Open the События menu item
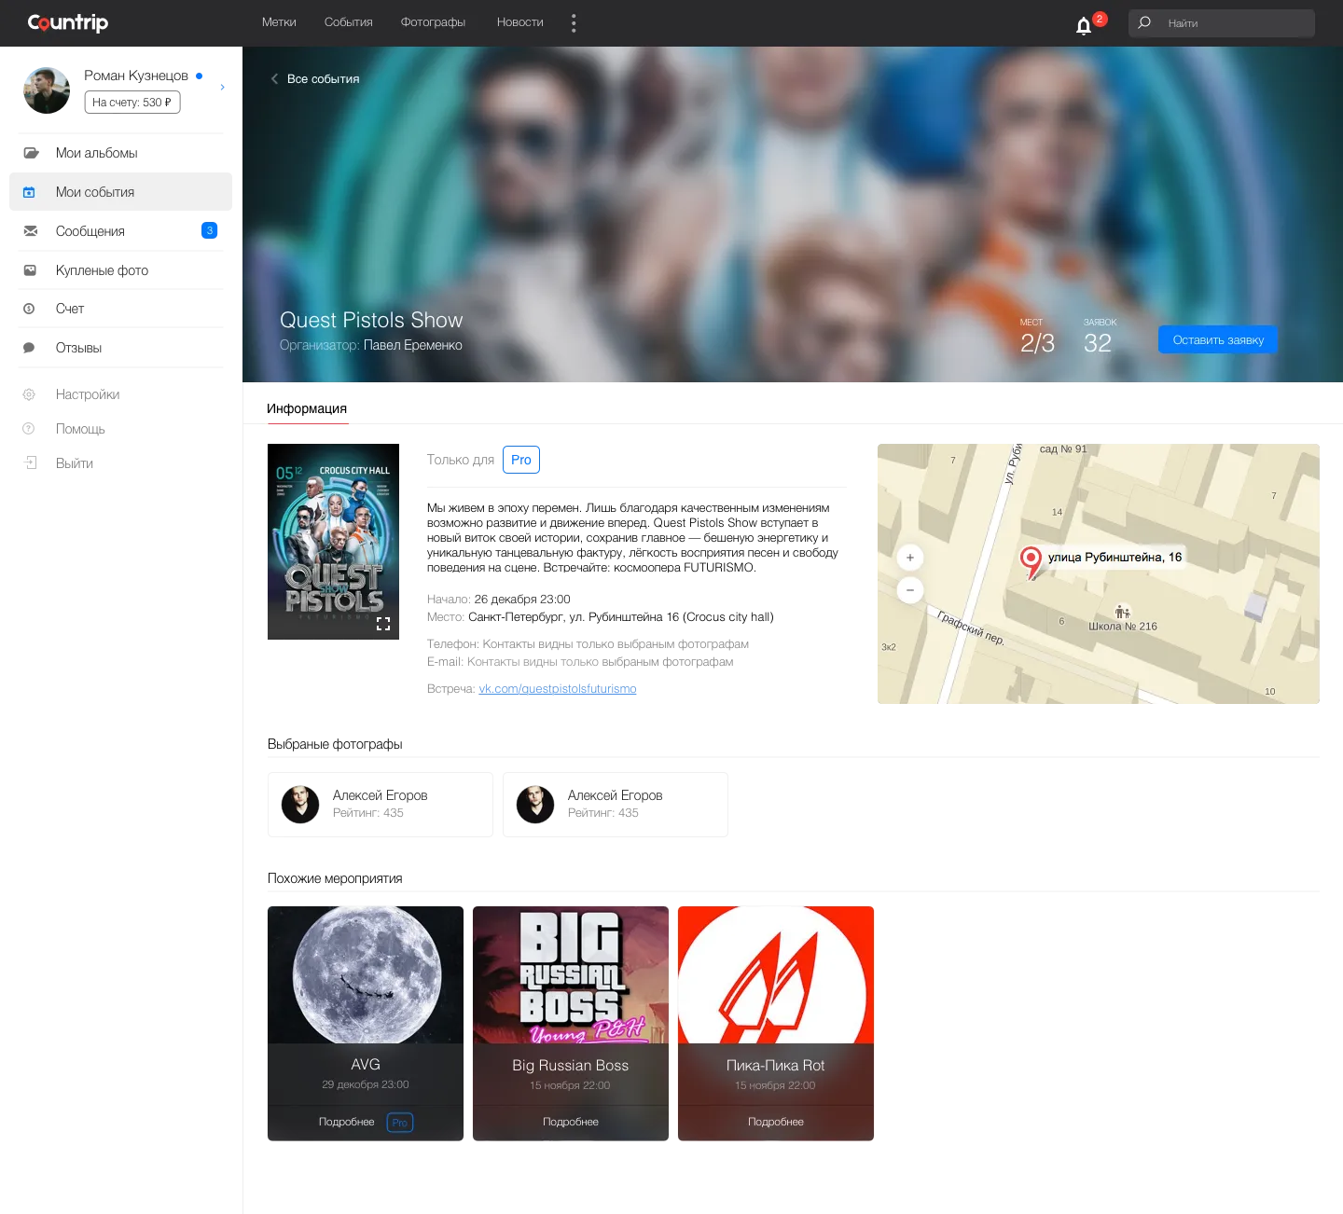 click(349, 22)
